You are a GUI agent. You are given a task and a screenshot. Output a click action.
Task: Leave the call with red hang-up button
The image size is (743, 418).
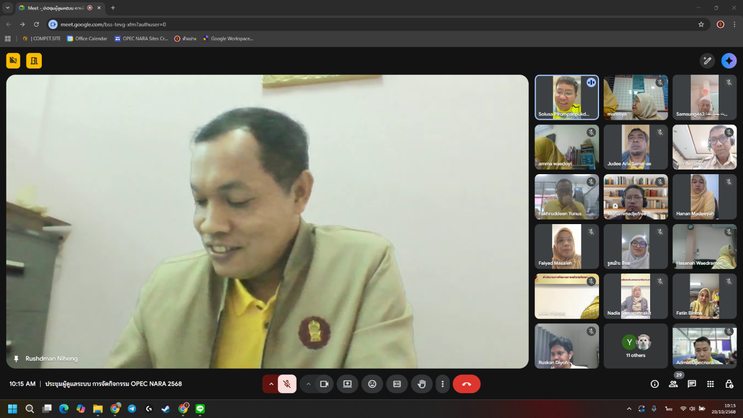click(x=466, y=384)
